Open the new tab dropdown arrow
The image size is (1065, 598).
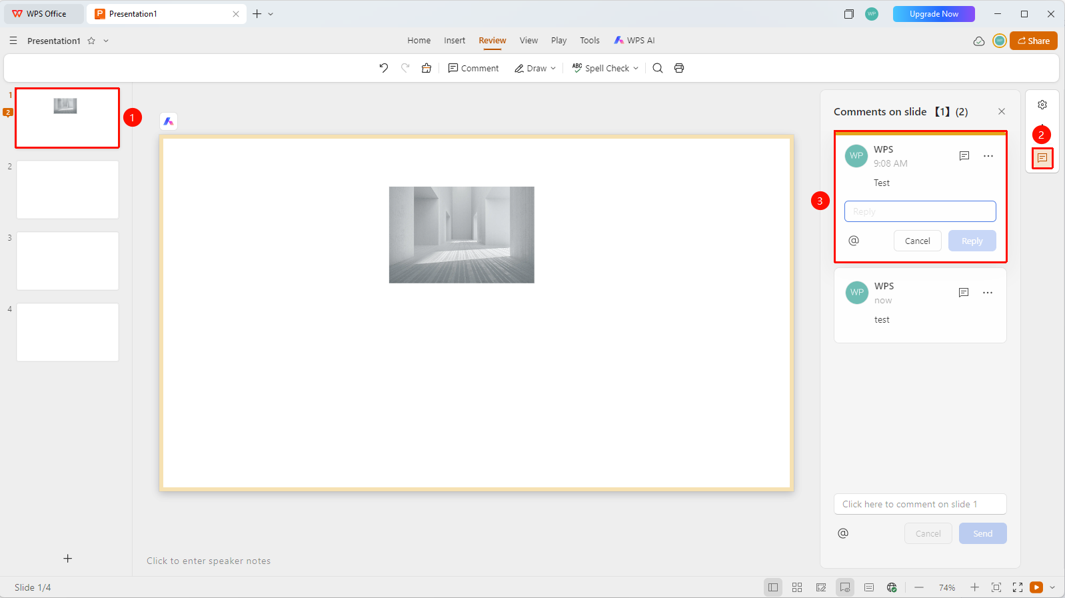click(x=271, y=14)
